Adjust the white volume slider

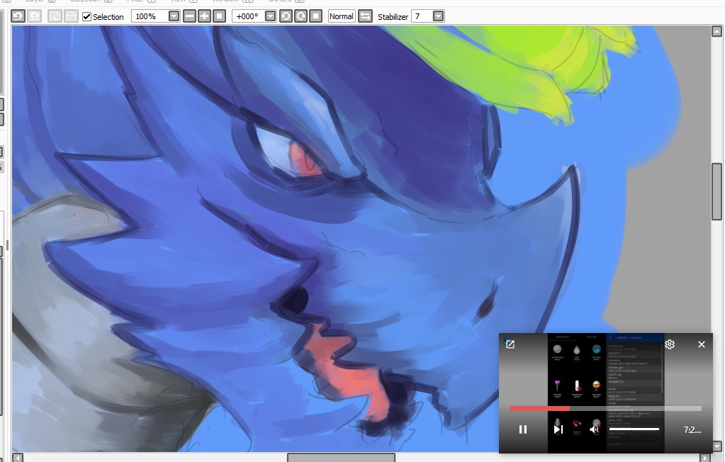click(x=634, y=429)
